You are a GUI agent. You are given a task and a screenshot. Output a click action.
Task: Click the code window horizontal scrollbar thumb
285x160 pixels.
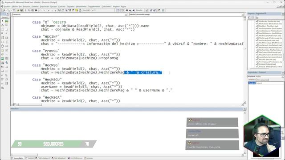pyautogui.click(x=30, y=104)
